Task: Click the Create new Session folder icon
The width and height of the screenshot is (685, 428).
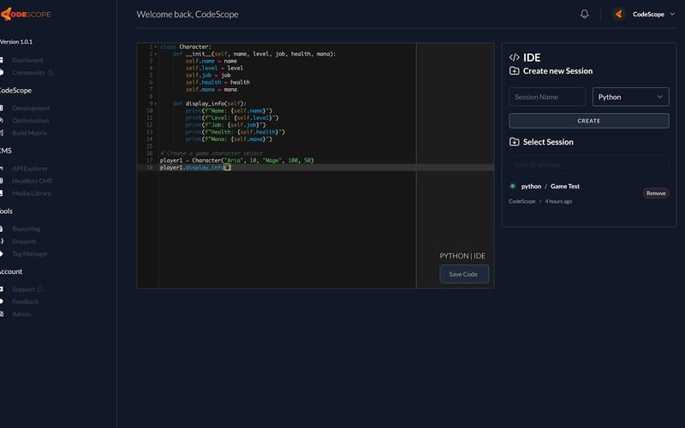Action: (x=515, y=71)
